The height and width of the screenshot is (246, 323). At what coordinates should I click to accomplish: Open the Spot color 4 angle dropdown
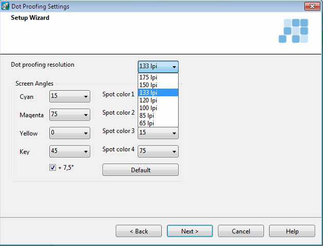pyautogui.click(x=158, y=151)
